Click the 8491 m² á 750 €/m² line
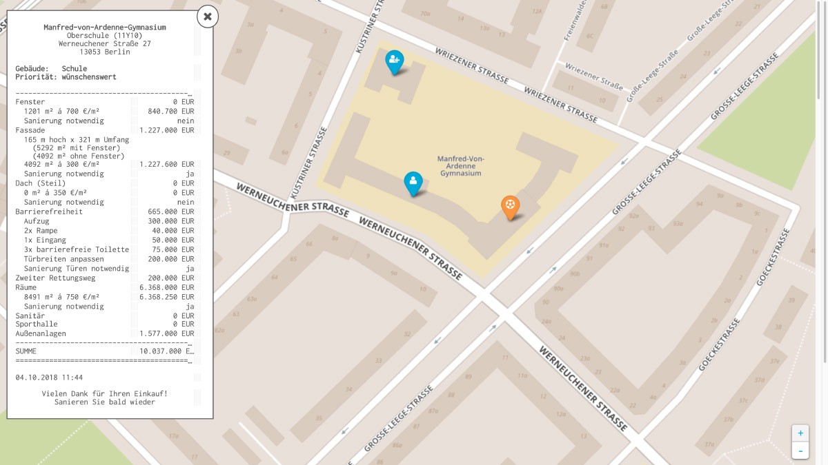828x465 pixels. click(105, 297)
